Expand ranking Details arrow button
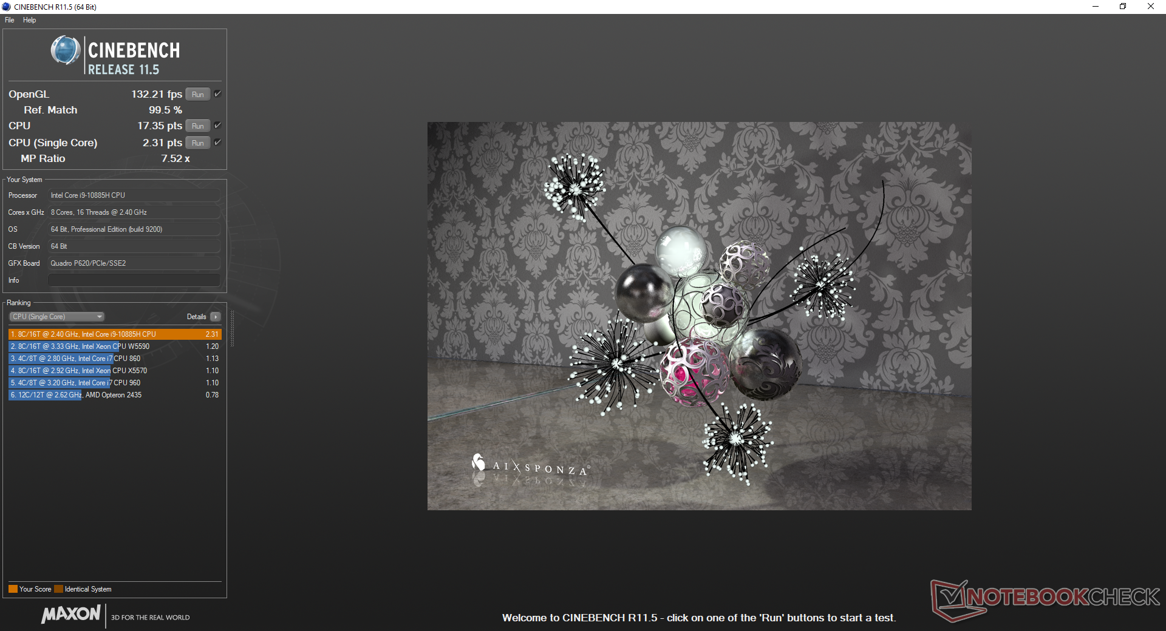This screenshot has width=1166, height=631. pyautogui.click(x=216, y=317)
